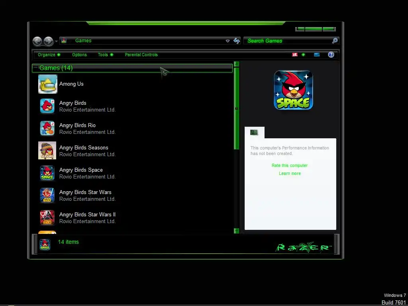Open the view options dropdown arrow

(x=303, y=55)
